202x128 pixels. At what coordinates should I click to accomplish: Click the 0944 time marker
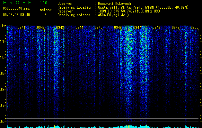tap(79, 28)
